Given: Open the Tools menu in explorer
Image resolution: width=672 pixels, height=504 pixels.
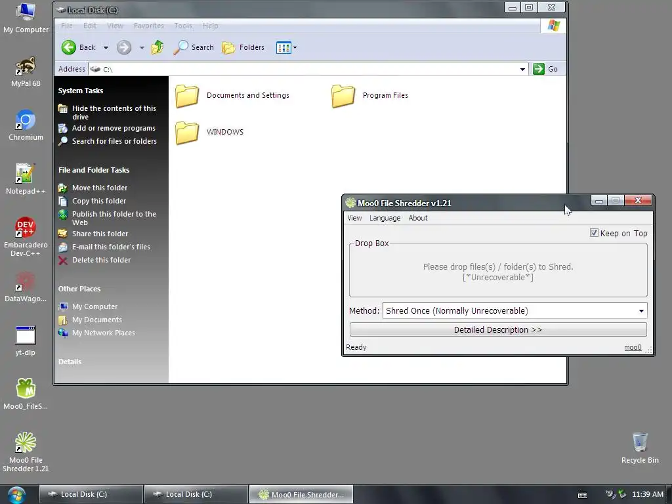Looking at the screenshot, I should [x=183, y=26].
